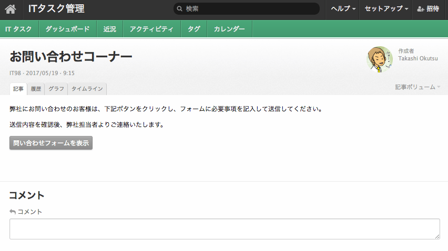Click the home icon in header

(11, 9)
